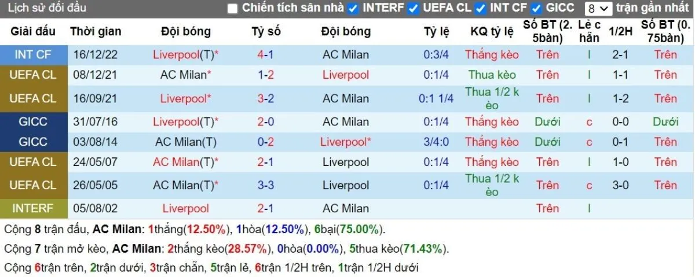This screenshot has height=277, width=695.
Task: Open the 3-2 score from 16/09/21
Action: click(x=266, y=98)
